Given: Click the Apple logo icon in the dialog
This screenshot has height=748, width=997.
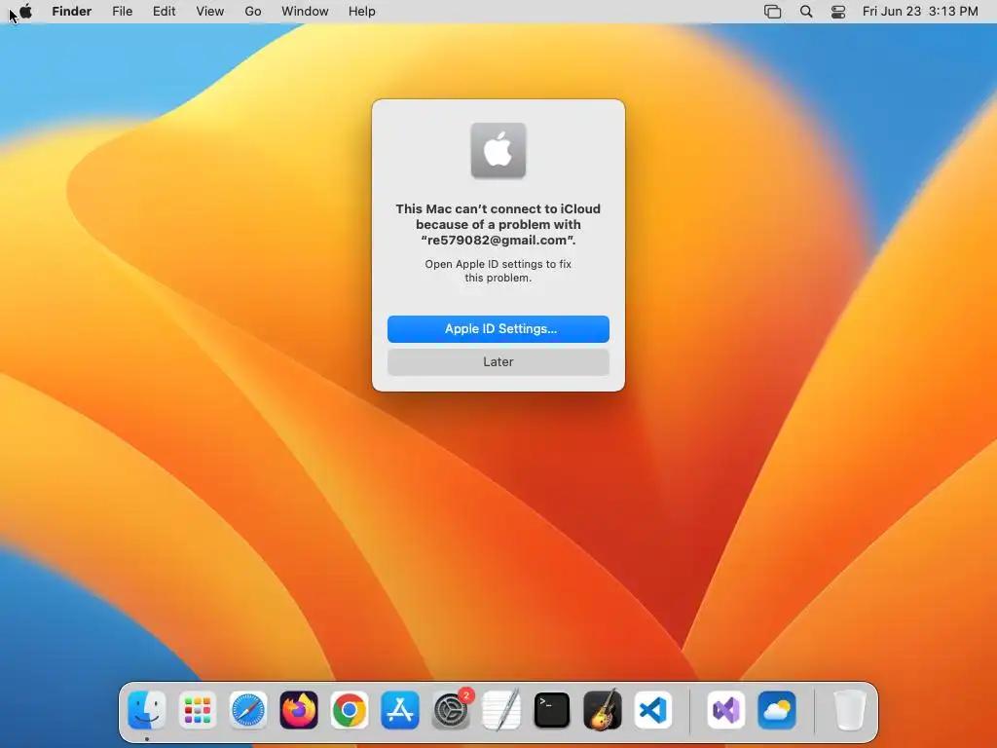Looking at the screenshot, I should pyautogui.click(x=498, y=151).
